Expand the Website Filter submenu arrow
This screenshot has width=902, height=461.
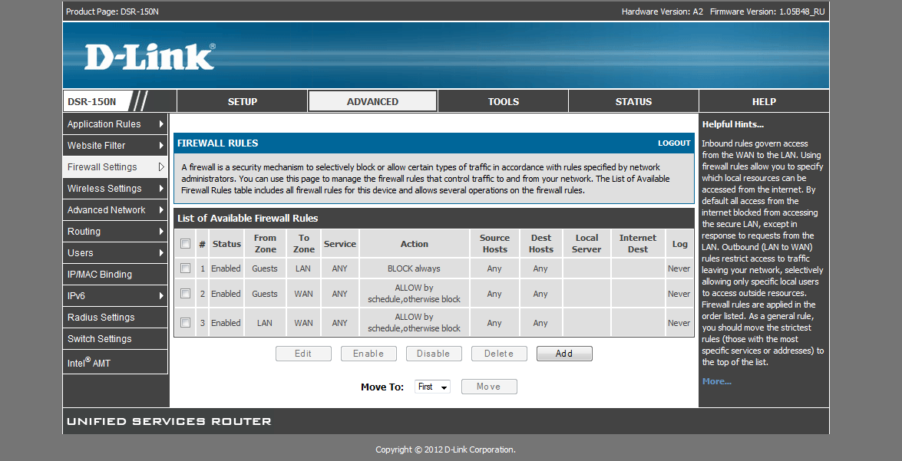[x=161, y=146]
